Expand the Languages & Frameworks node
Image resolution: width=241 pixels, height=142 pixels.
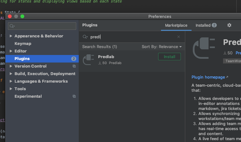click(x=11, y=81)
